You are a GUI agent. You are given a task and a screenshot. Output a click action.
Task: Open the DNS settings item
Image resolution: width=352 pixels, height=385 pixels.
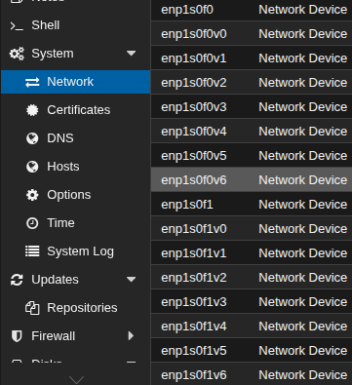point(75,138)
